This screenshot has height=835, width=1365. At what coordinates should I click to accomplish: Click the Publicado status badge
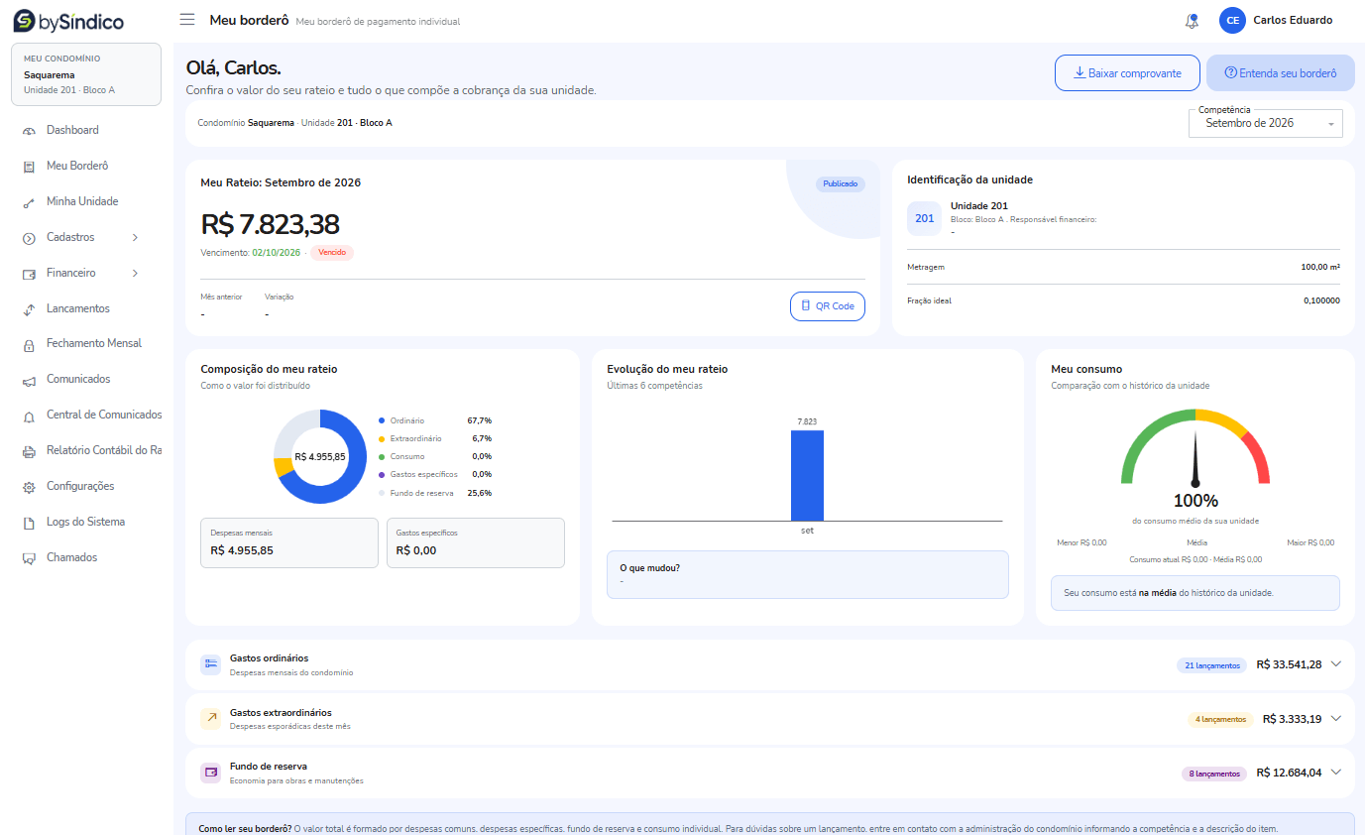(x=841, y=184)
